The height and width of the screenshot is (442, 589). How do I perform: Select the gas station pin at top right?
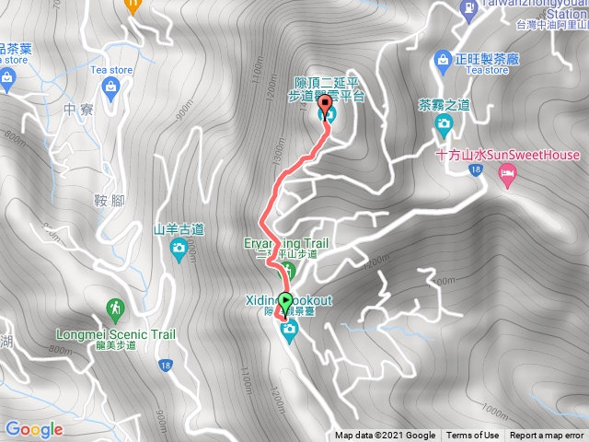tap(468, 10)
